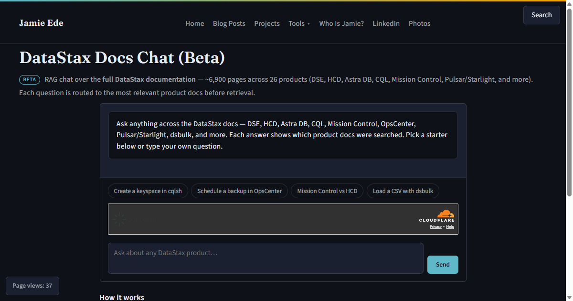
Task: Choose the 'Create a keyspace in cqlsh' starter
Action: coord(148,191)
